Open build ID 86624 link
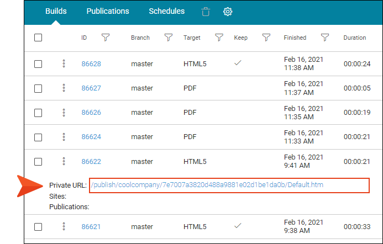The height and width of the screenshot is (244, 383). (91, 137)
